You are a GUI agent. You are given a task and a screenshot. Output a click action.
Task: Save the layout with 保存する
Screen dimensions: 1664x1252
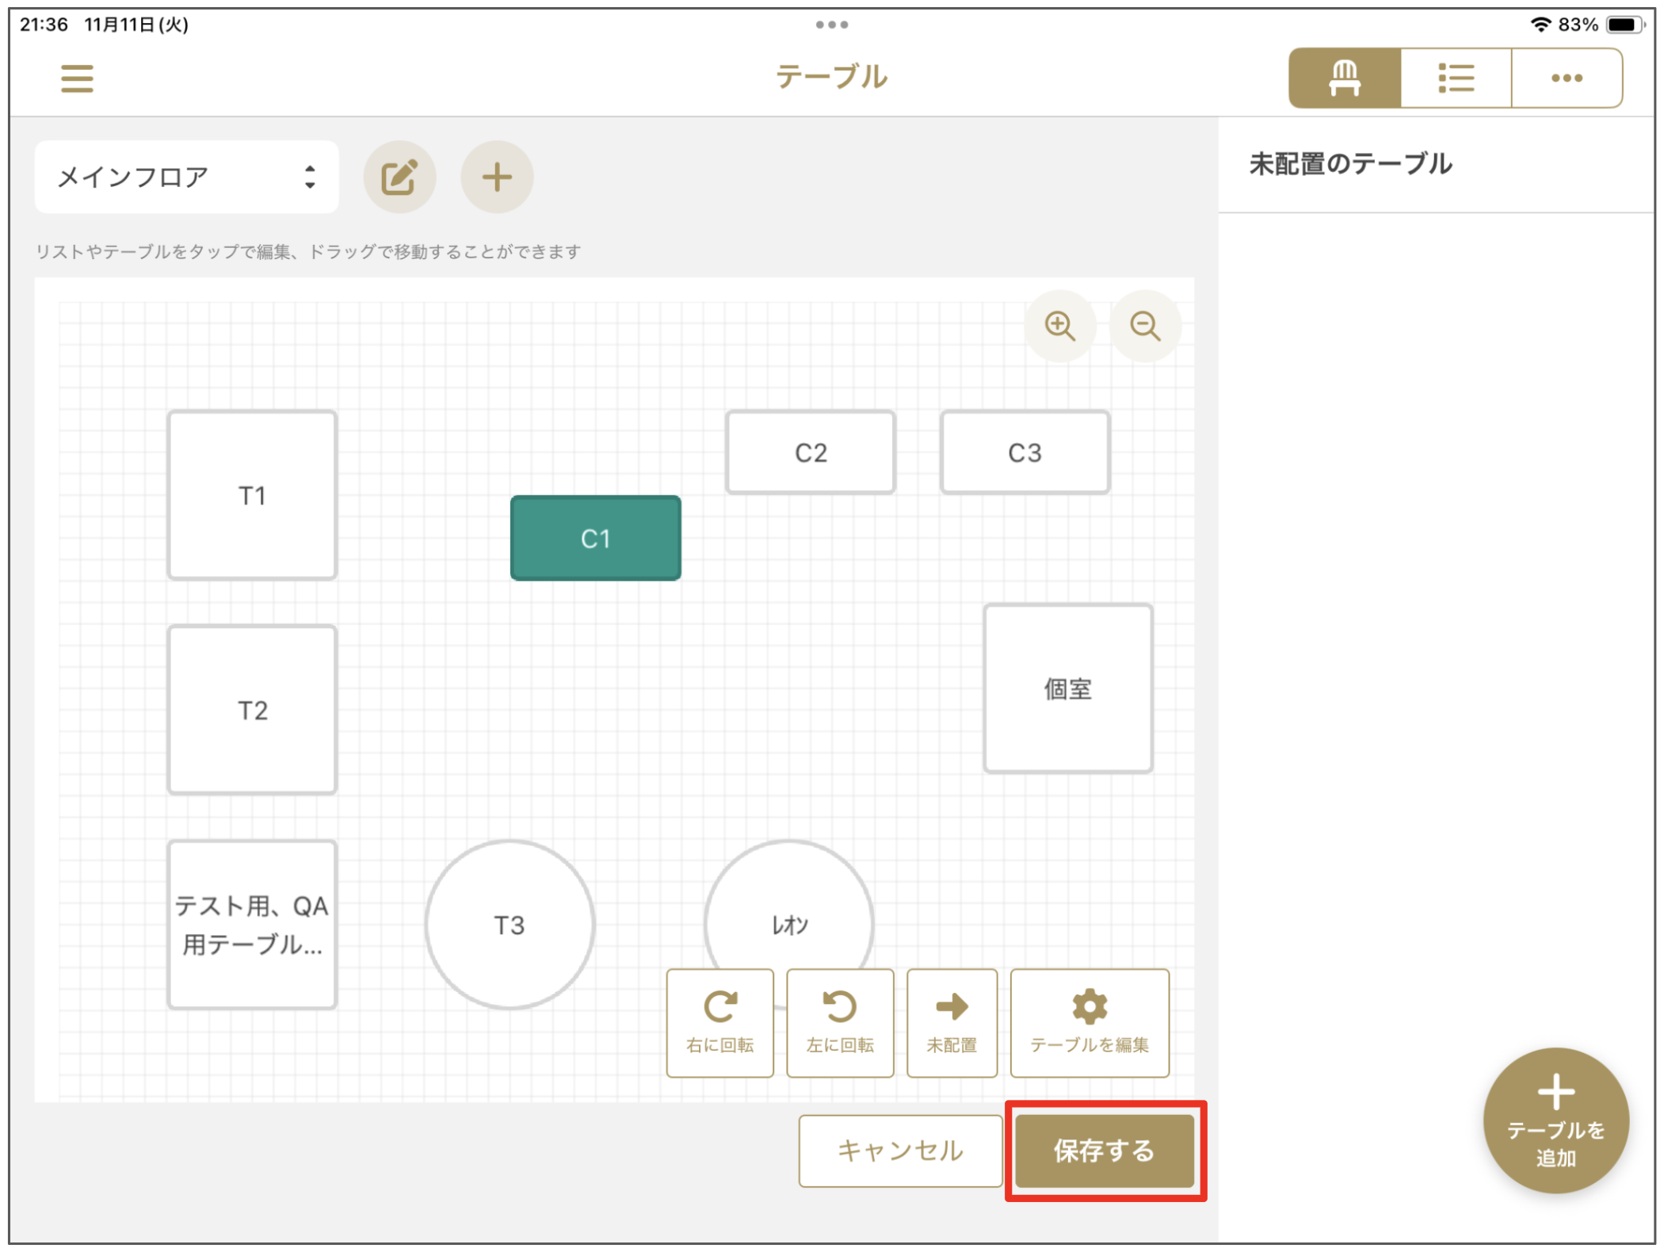(1104, 1151)
